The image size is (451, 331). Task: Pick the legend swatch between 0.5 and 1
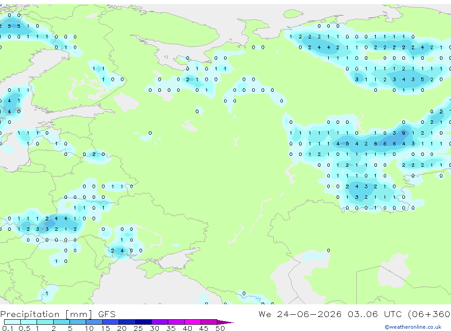tap(29, 322)
